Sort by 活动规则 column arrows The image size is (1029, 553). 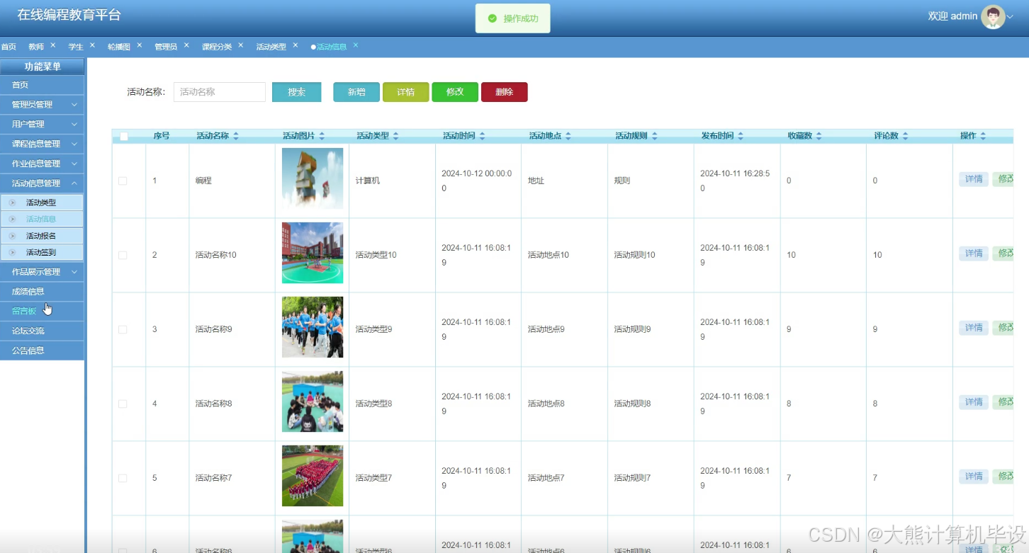(655, 136)
